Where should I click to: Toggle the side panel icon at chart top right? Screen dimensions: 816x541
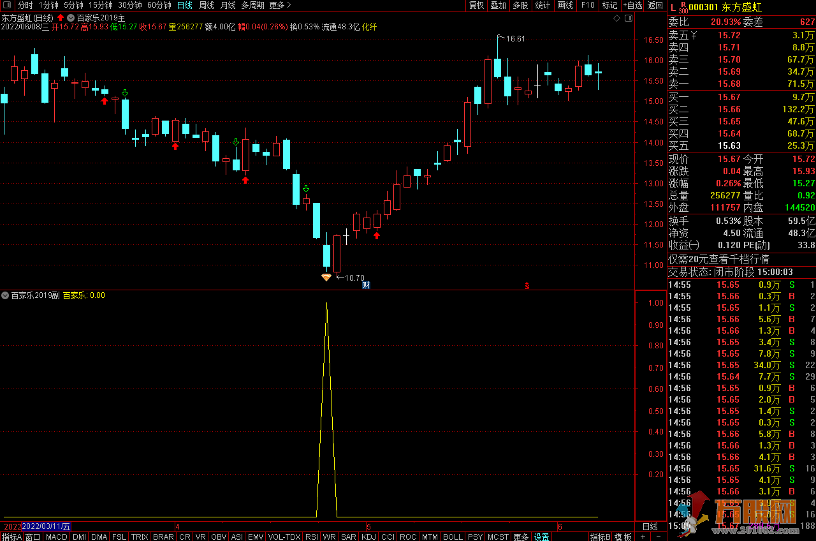pos(629,19)
